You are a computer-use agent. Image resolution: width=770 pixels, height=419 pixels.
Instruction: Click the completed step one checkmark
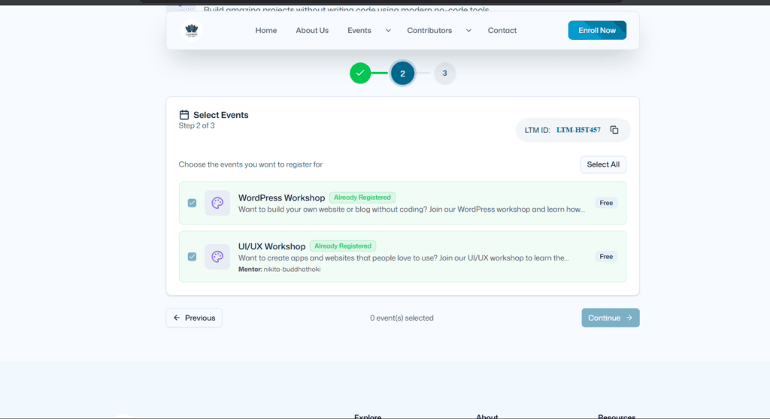tap(360, 74)
